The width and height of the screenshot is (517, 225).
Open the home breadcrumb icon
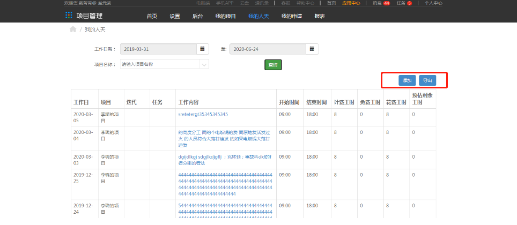[73, 29]
